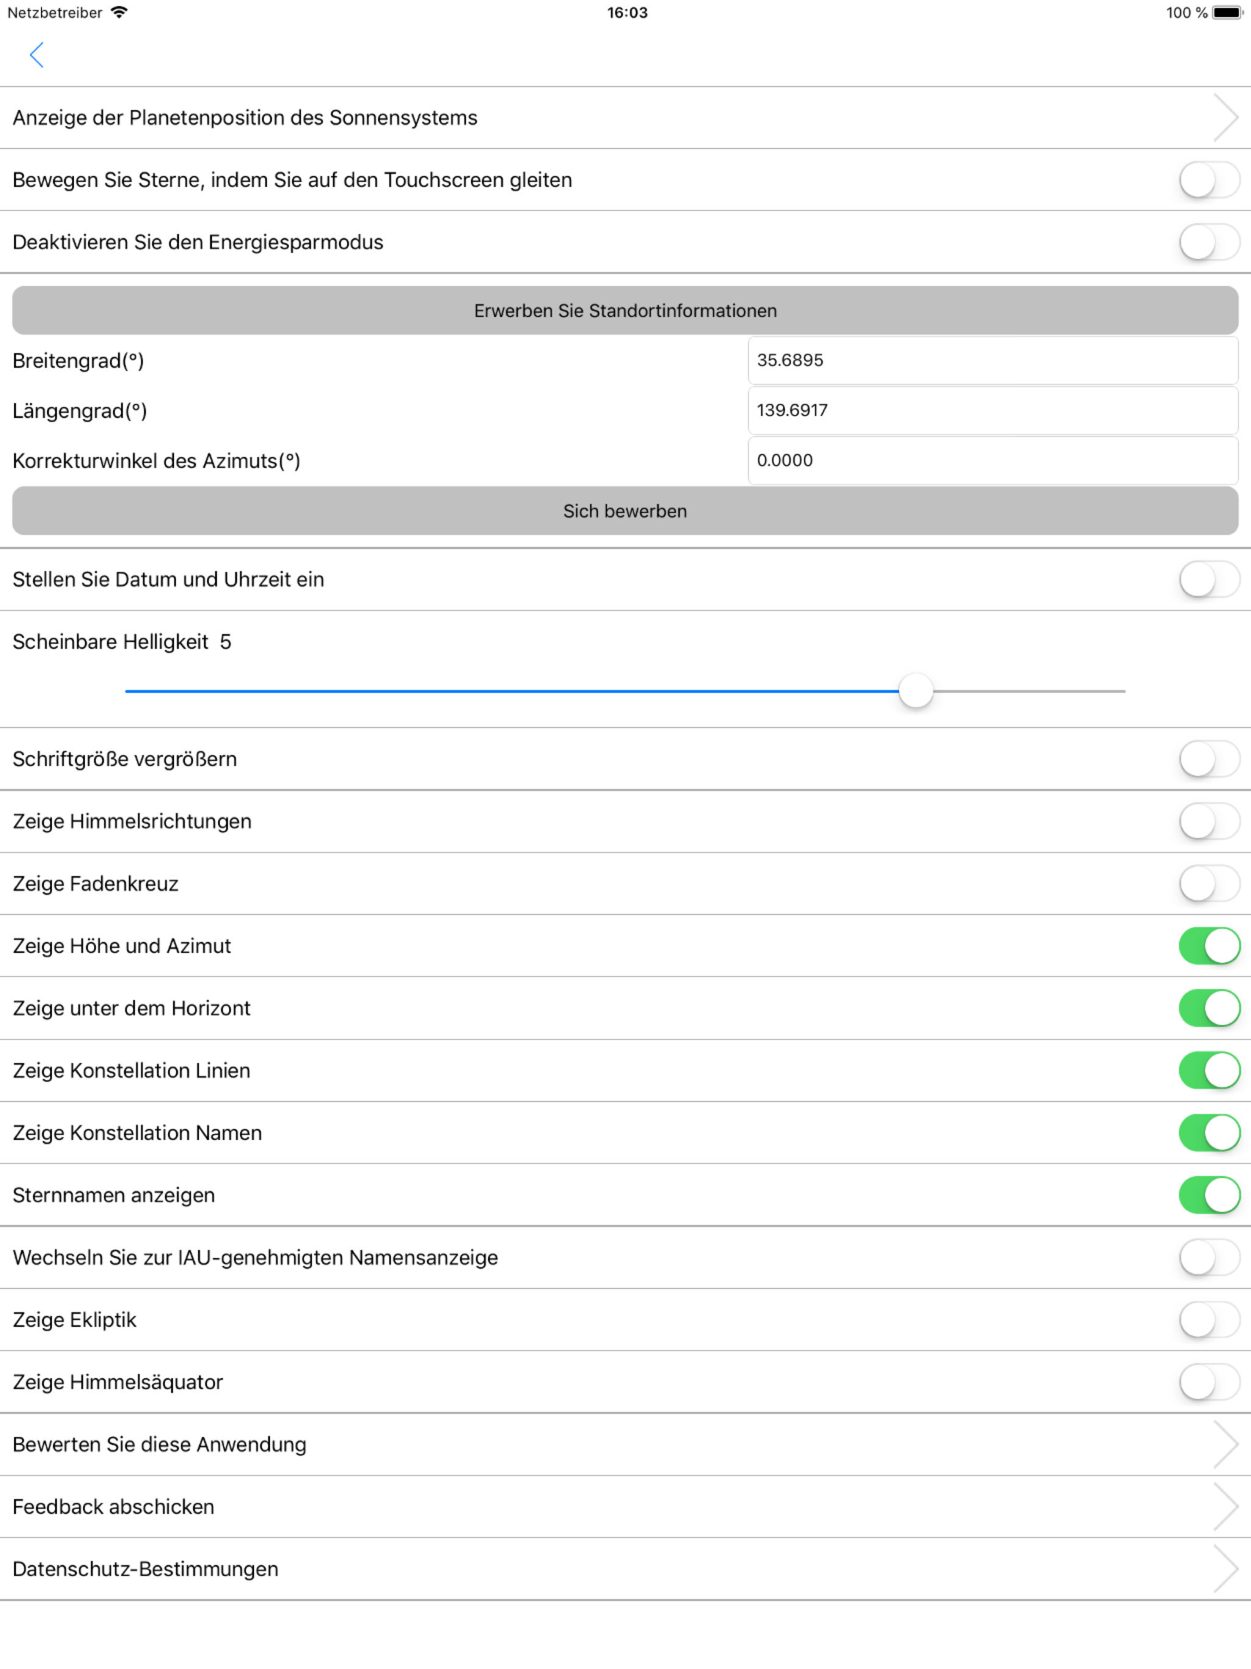This screenshot has height=1669, width=1251.
Task: Disable Zeige Konstellation Linien switch
Action: [1209, 1071]
